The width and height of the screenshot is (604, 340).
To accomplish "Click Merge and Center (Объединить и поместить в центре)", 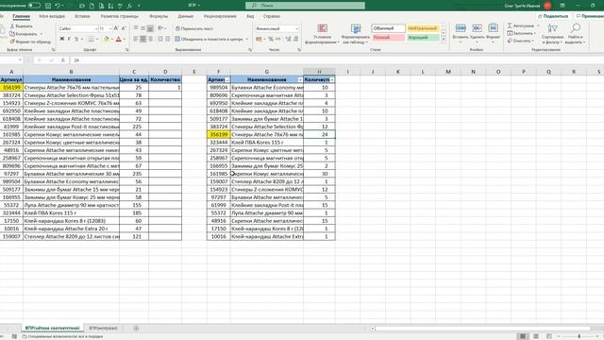I will [209, 39].
